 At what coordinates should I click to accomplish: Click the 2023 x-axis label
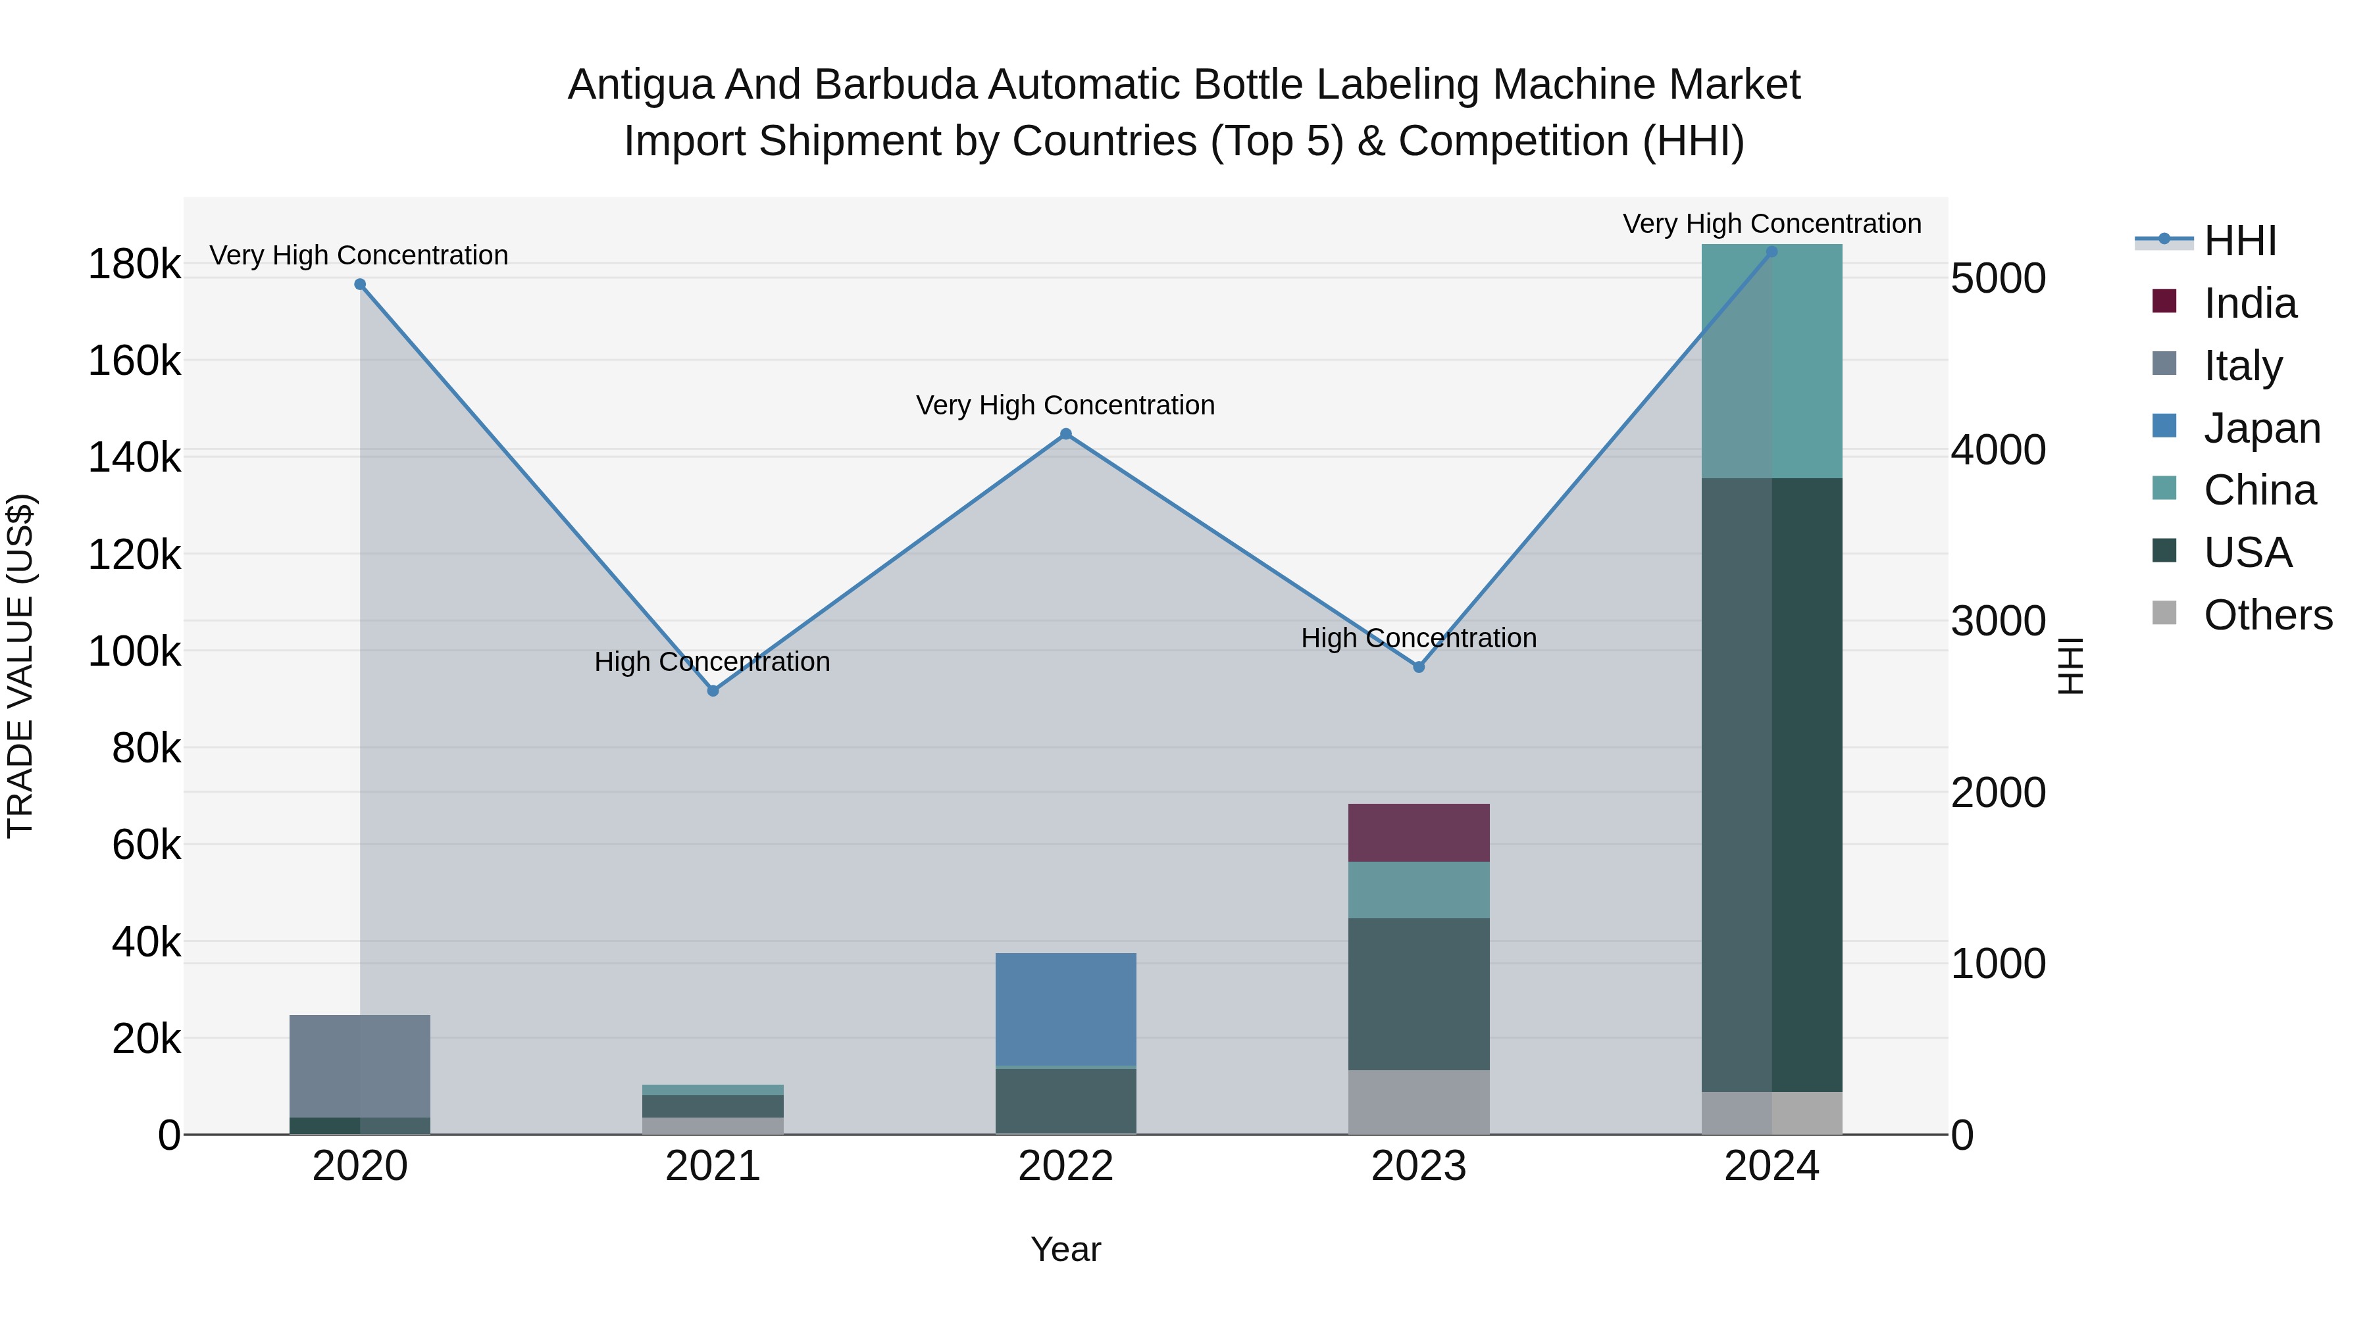point(1419,1166)
